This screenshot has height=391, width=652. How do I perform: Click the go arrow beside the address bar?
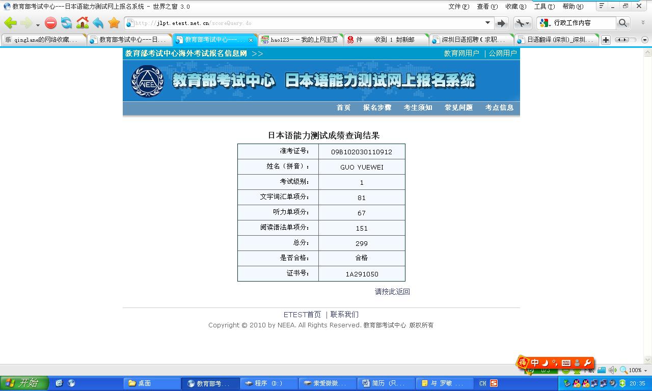[x=501, y=23]
